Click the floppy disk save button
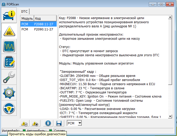The height and width of the screenshot is (136, 177). (x=59, y=123)
